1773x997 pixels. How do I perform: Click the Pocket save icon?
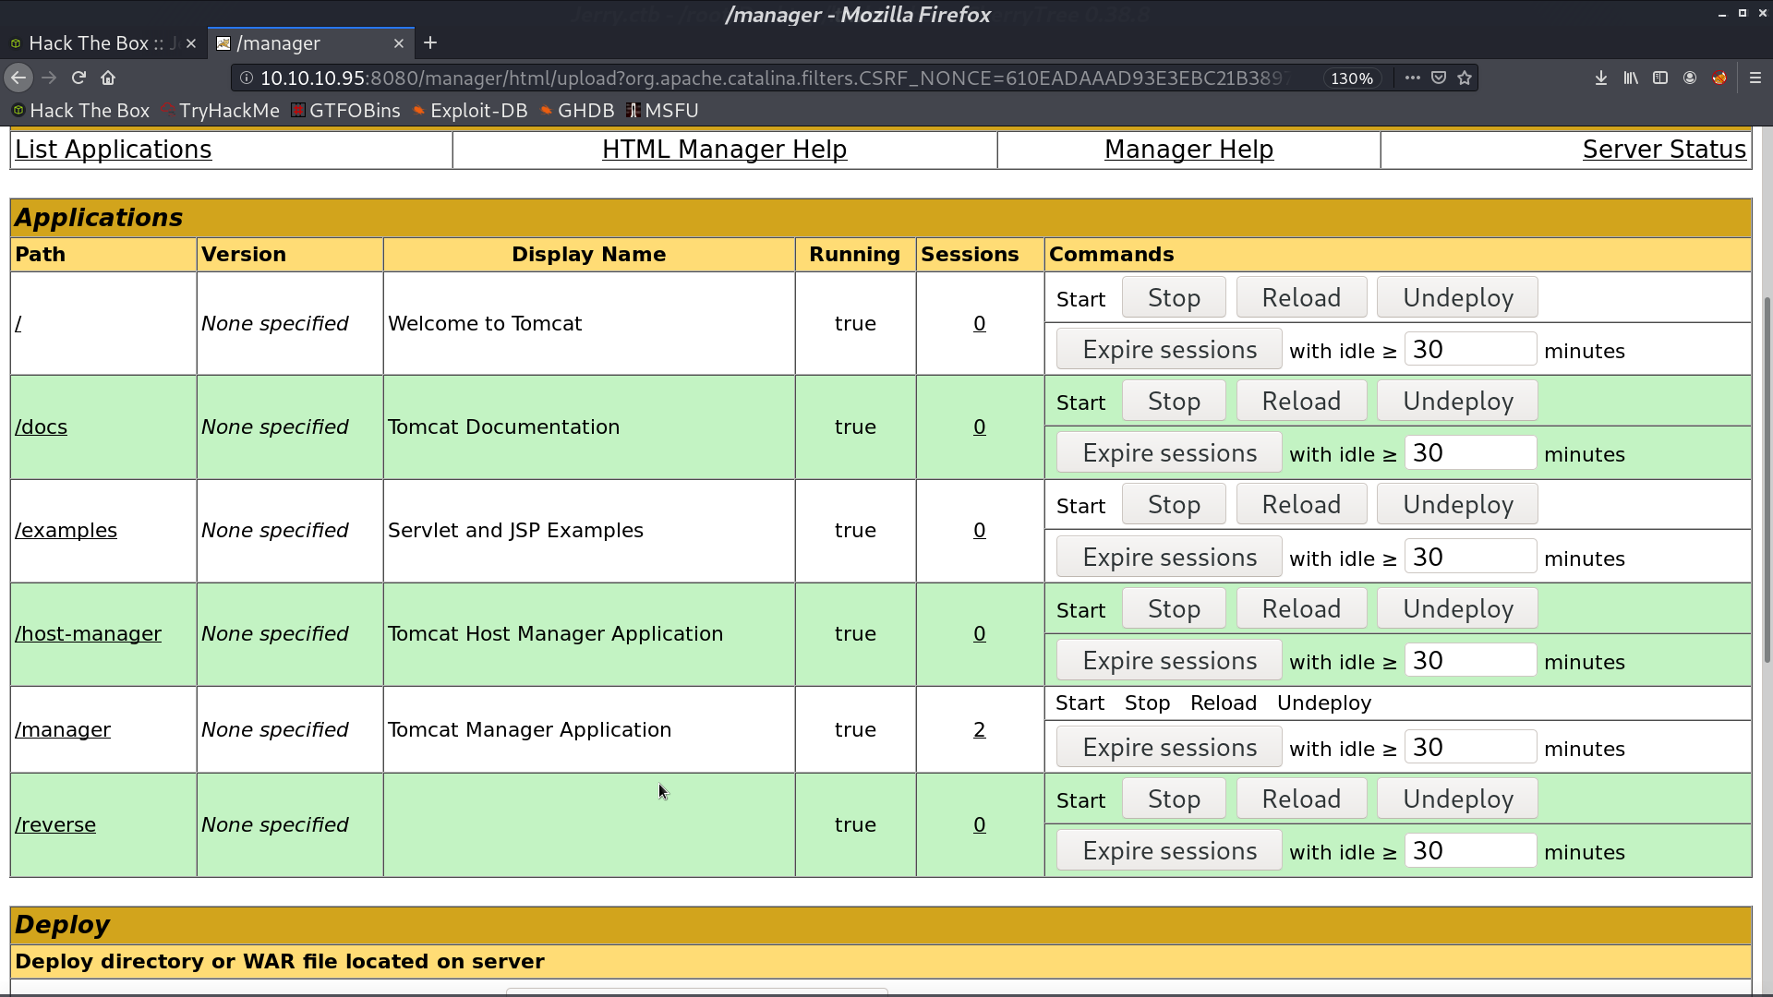tap(1439, 78)
